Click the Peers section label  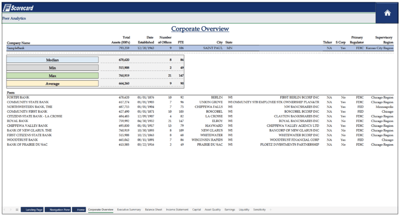pyautogui.click(x=10, y=92)
